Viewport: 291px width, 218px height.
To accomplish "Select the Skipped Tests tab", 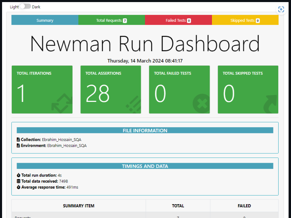I will tap(245, 20).
